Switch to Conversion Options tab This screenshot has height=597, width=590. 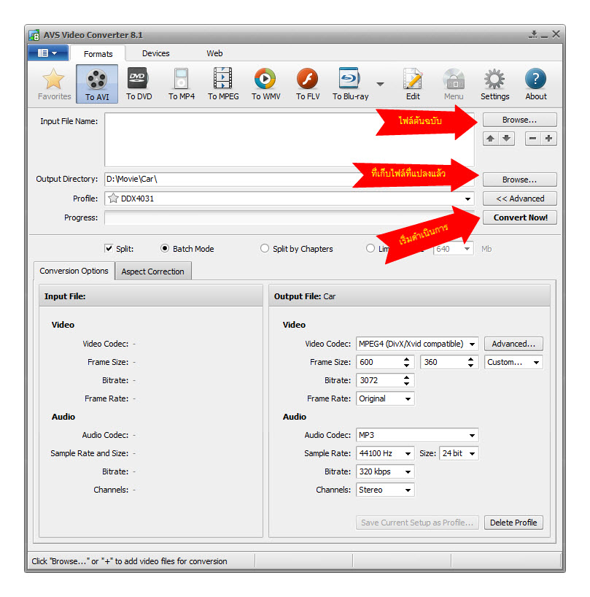[x=74, y=271]
